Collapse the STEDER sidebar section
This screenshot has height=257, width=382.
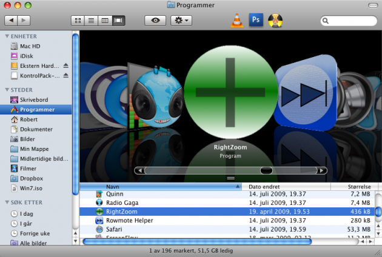pyautogui.click(x=7, y=90)
